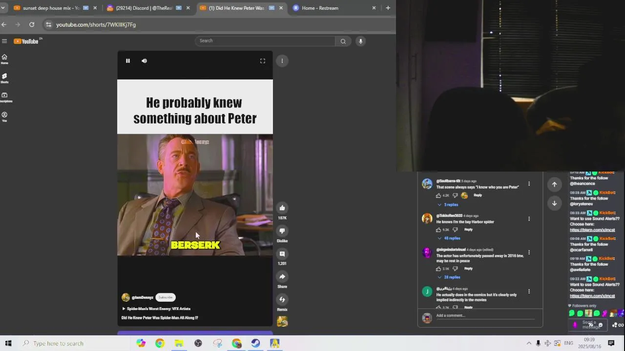Reply to the TokitoRen5633 comment

click(x=468, y=230)
